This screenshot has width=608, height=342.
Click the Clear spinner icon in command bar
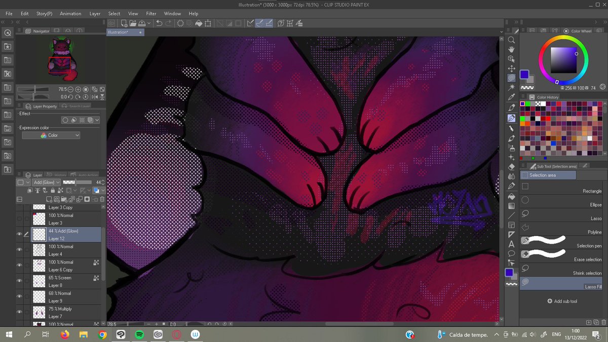[179, 23]
